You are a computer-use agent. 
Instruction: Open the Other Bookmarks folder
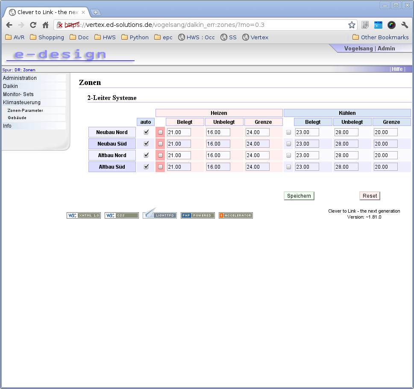point(381,37)
